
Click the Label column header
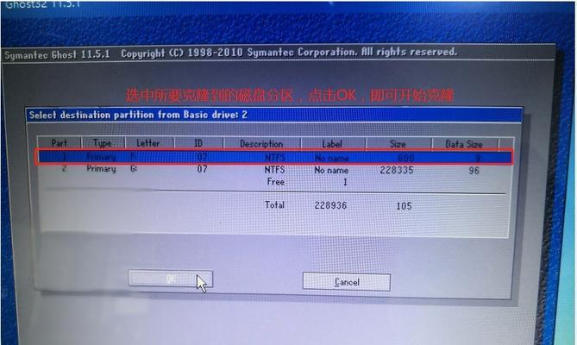[x=332, y=144]
